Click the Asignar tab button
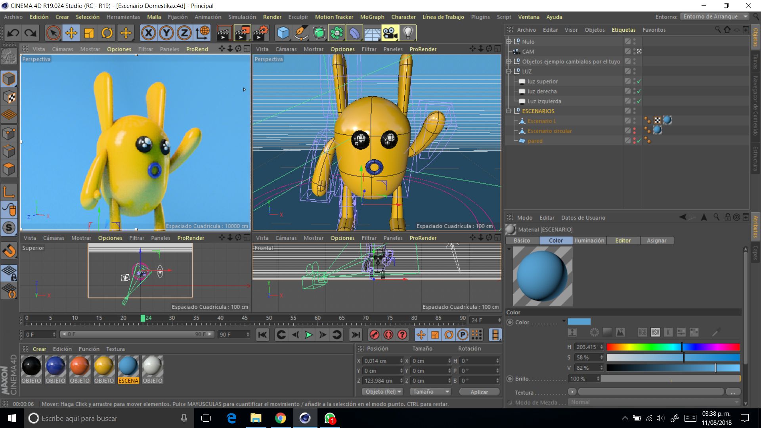Screen dimensions: 761x428 pyautogui.click(x=656, y=241)
